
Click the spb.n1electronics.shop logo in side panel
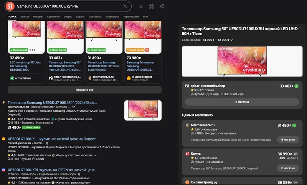tap(187, 86)
